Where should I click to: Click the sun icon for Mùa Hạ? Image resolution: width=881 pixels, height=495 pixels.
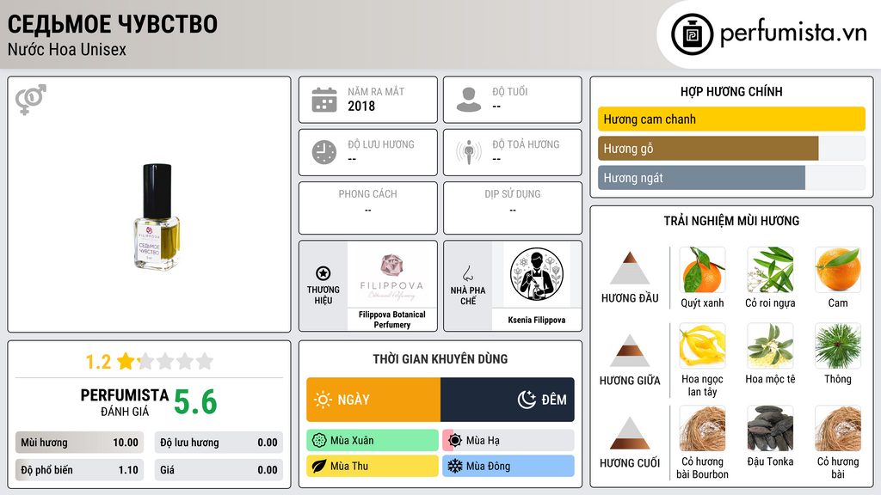[x=455, y=441]
